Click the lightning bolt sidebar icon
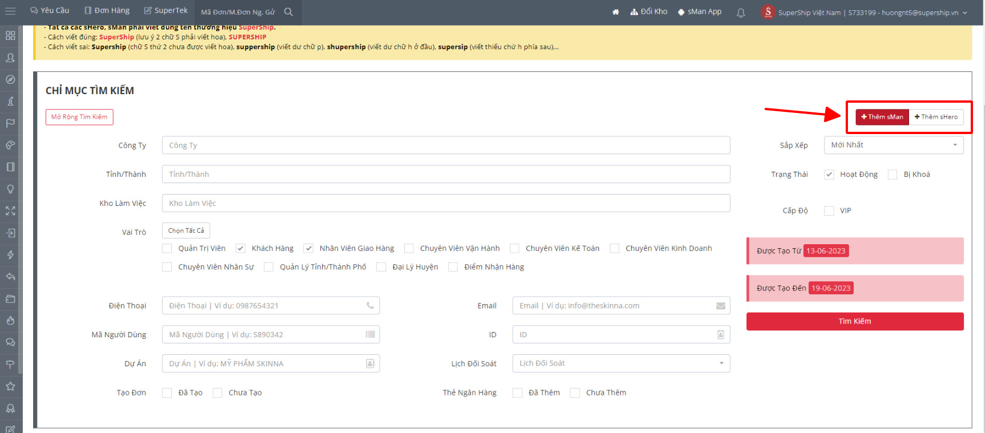 pos(10,255)
